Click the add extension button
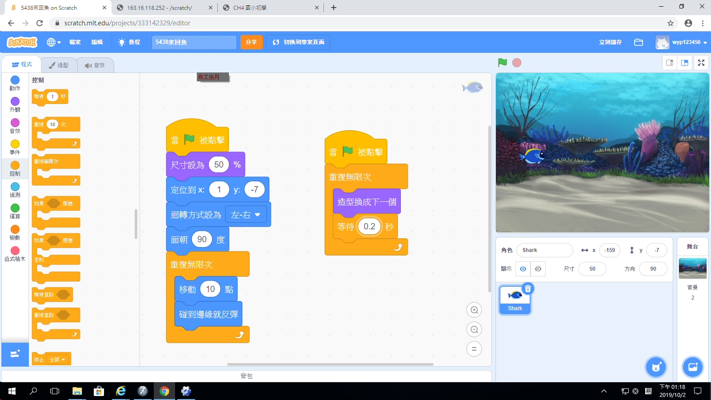The image size is (711, 400). point(15,354)
